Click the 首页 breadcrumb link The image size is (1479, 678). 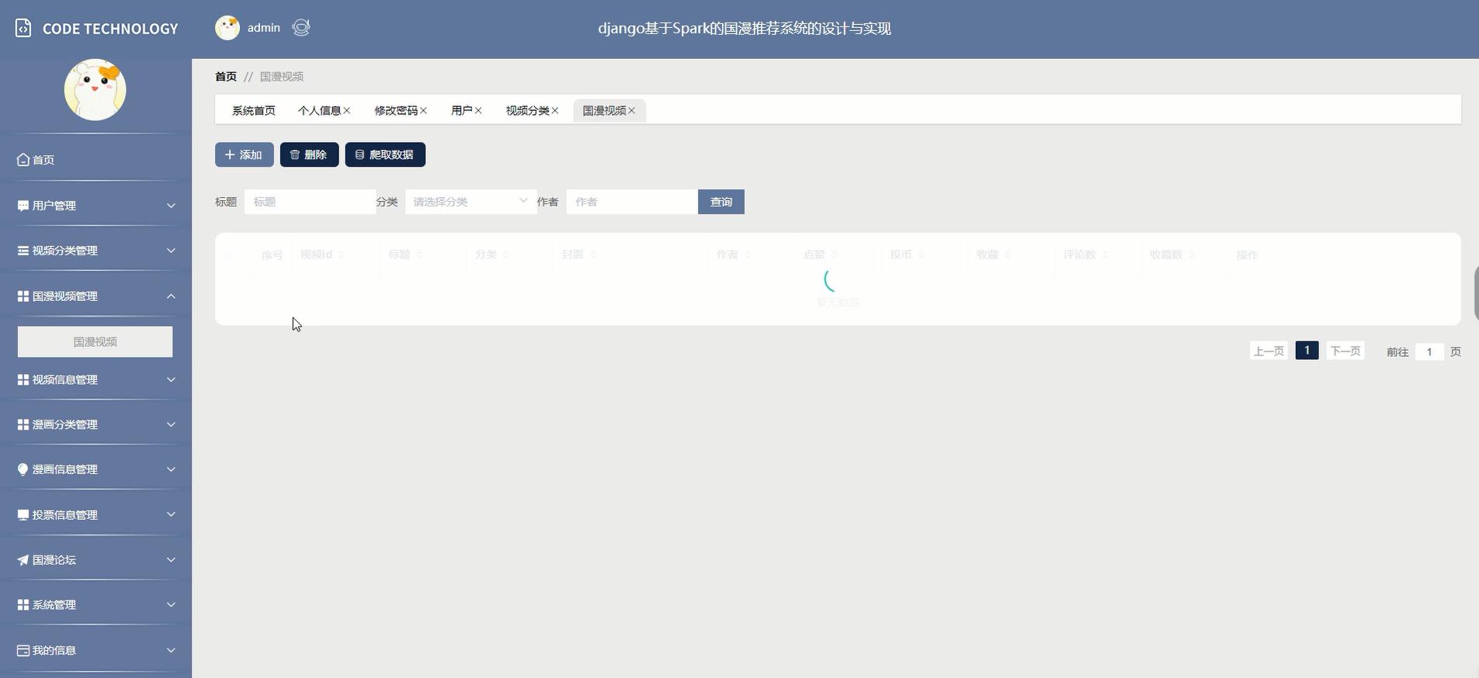(x=226, y=77)
